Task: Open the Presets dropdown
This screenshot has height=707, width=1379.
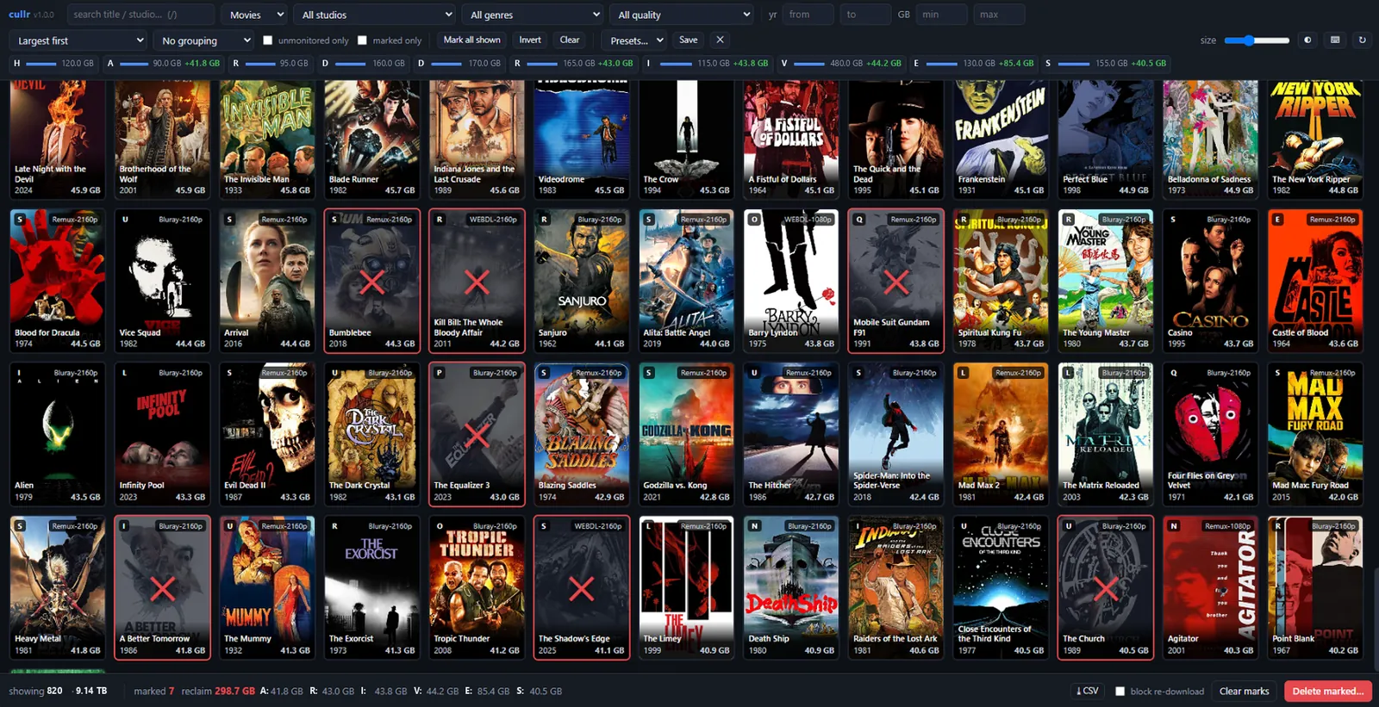Action: (x=635, y=40)
